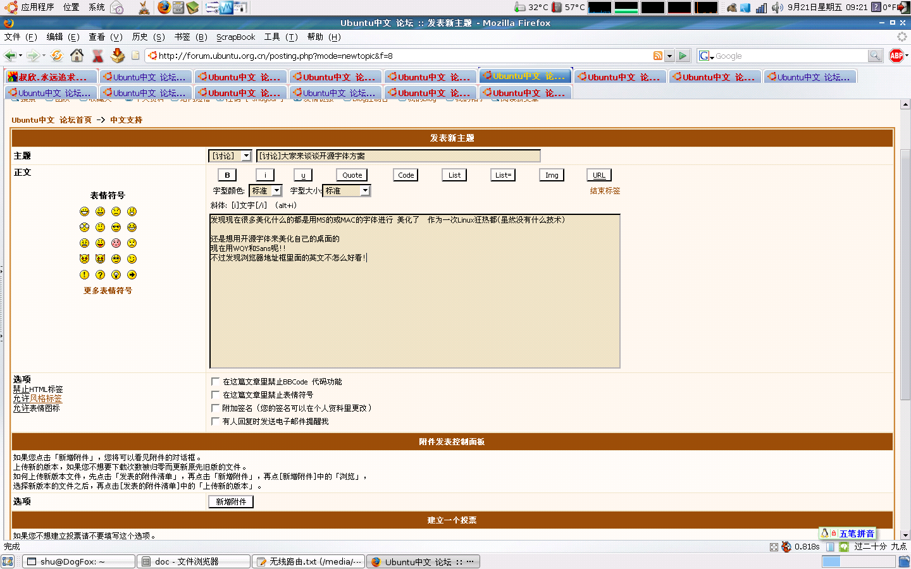
Task: Click the forward navigation arrow
Action: pos(33,56)
